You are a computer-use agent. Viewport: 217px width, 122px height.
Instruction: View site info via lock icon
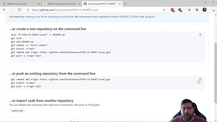pyautogui.click(x=28, y=10)
